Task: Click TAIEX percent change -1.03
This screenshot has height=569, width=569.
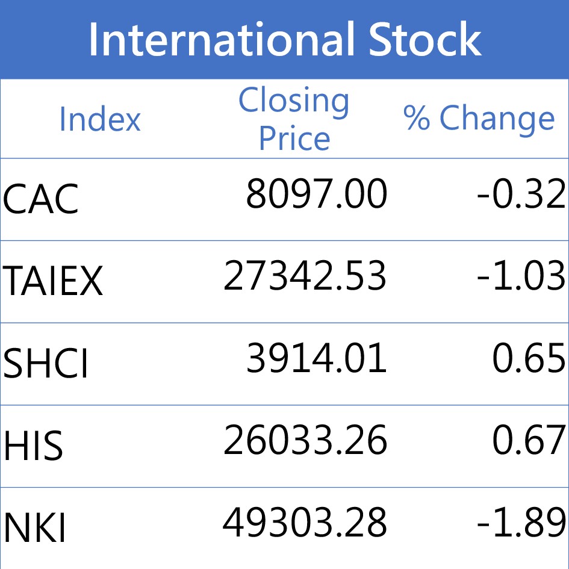Action: click(521, 276)
